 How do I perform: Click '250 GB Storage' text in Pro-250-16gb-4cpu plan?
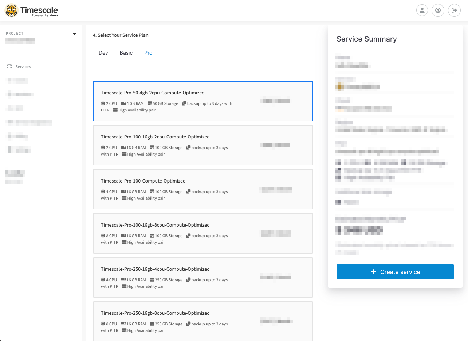pos(169,280)
